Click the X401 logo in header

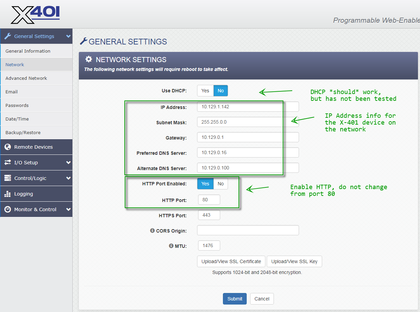(35, 15)
